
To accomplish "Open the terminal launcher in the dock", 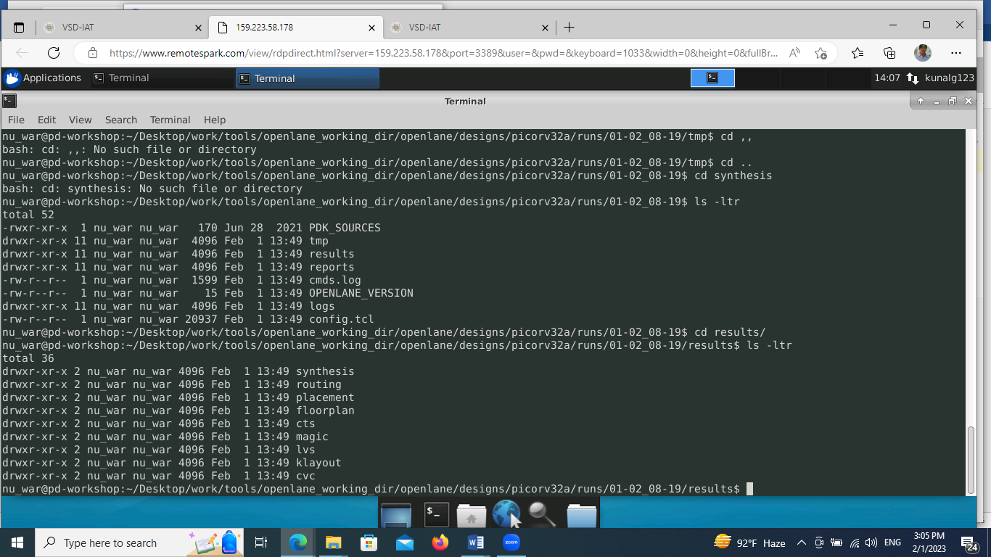I will coord(435,513).
